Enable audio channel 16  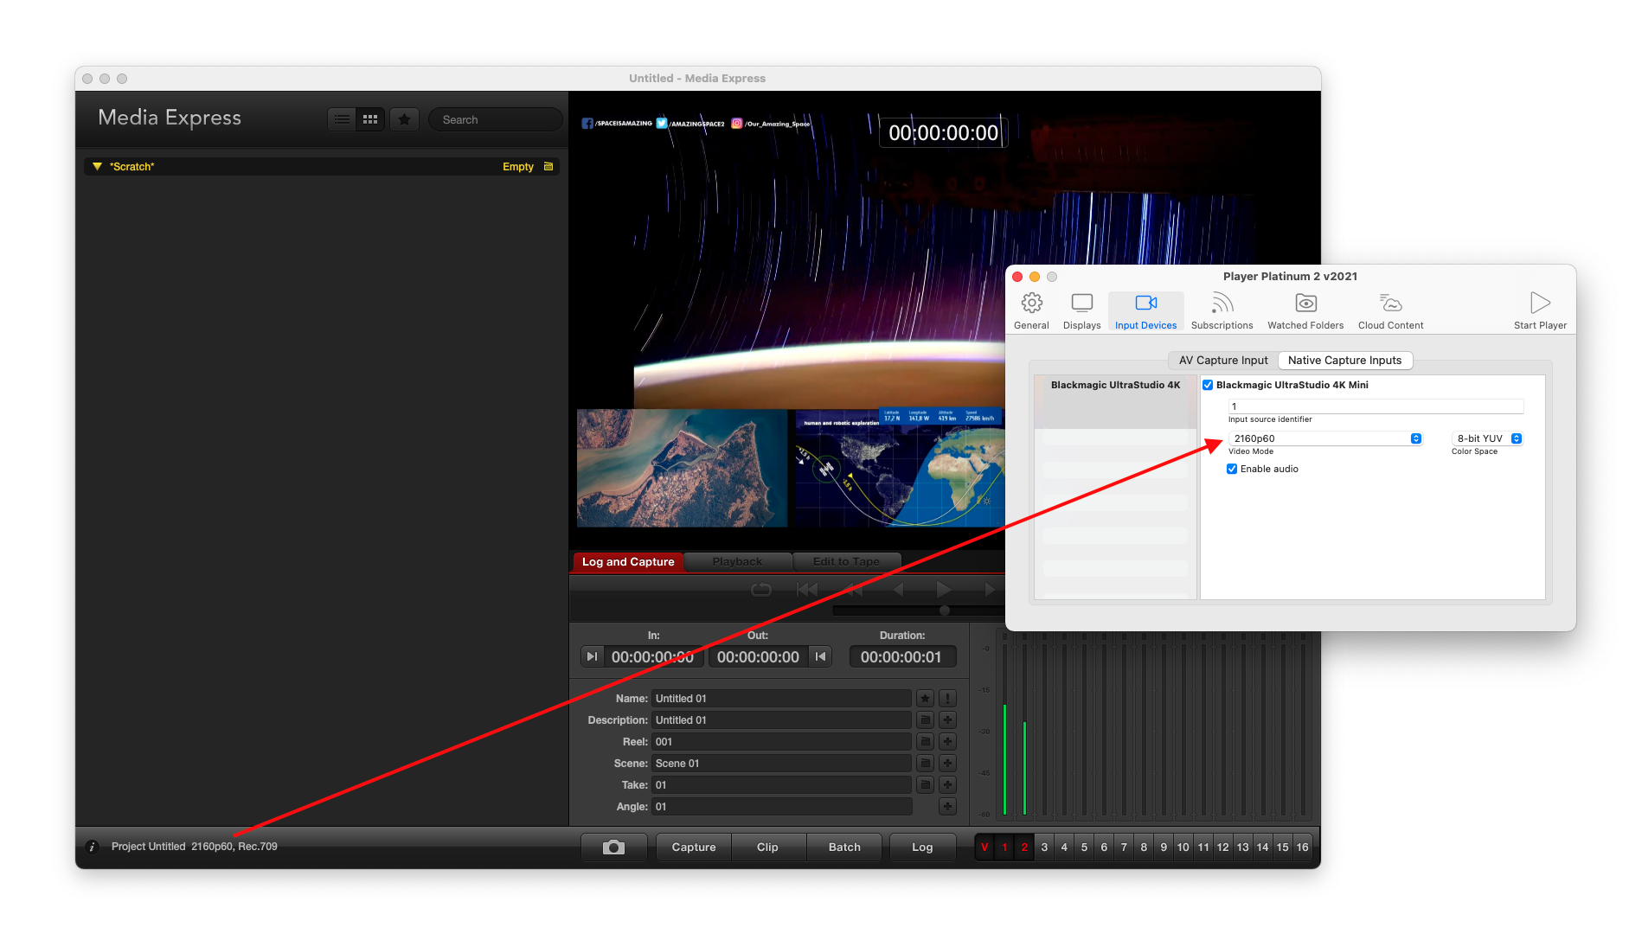[x=1302, y=847]
